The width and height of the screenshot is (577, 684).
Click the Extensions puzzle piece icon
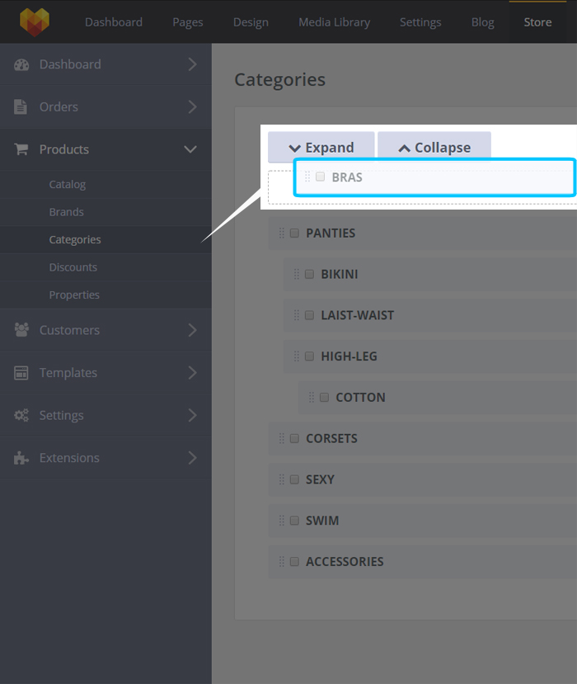tap(21, 458)
